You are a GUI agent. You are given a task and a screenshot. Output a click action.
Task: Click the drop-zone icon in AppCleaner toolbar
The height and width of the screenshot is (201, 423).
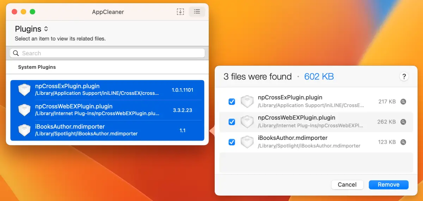tap(180, 12)
